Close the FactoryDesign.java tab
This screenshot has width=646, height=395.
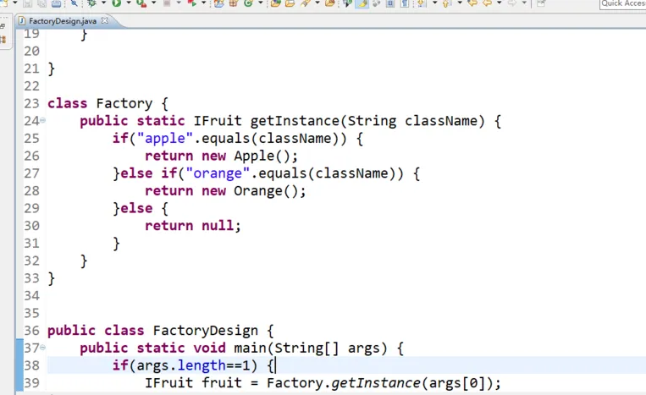104,19
